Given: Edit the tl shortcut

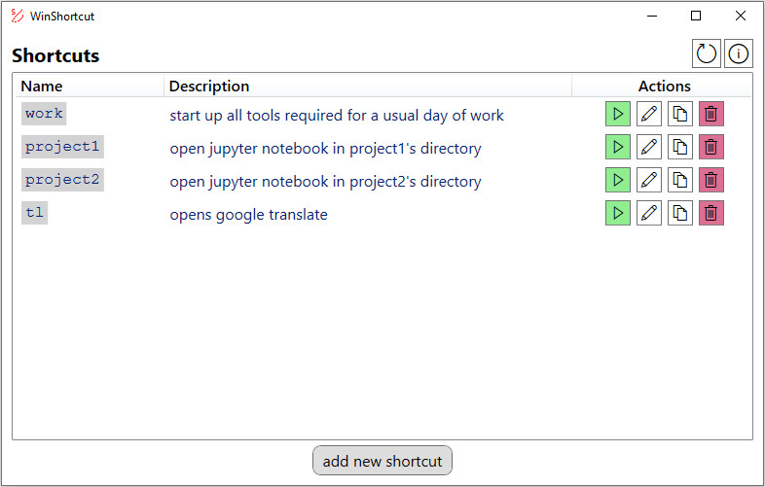Looking at the screenshot, I should click(649, 214).
